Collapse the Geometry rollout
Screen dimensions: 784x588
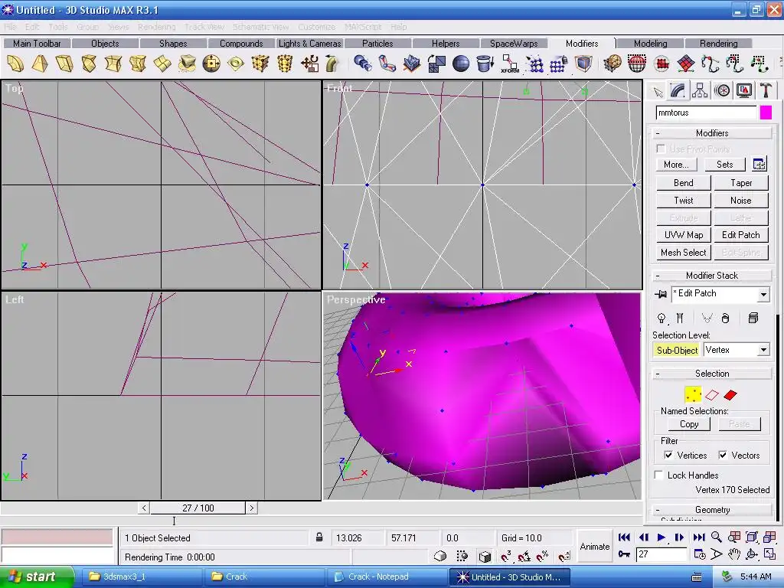coord(711,509)
